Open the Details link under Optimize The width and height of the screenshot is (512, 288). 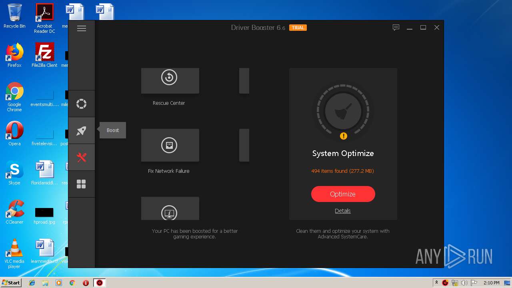343,211
